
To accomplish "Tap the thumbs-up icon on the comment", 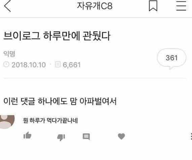I will pyautogui.click(x=27, y=135).
